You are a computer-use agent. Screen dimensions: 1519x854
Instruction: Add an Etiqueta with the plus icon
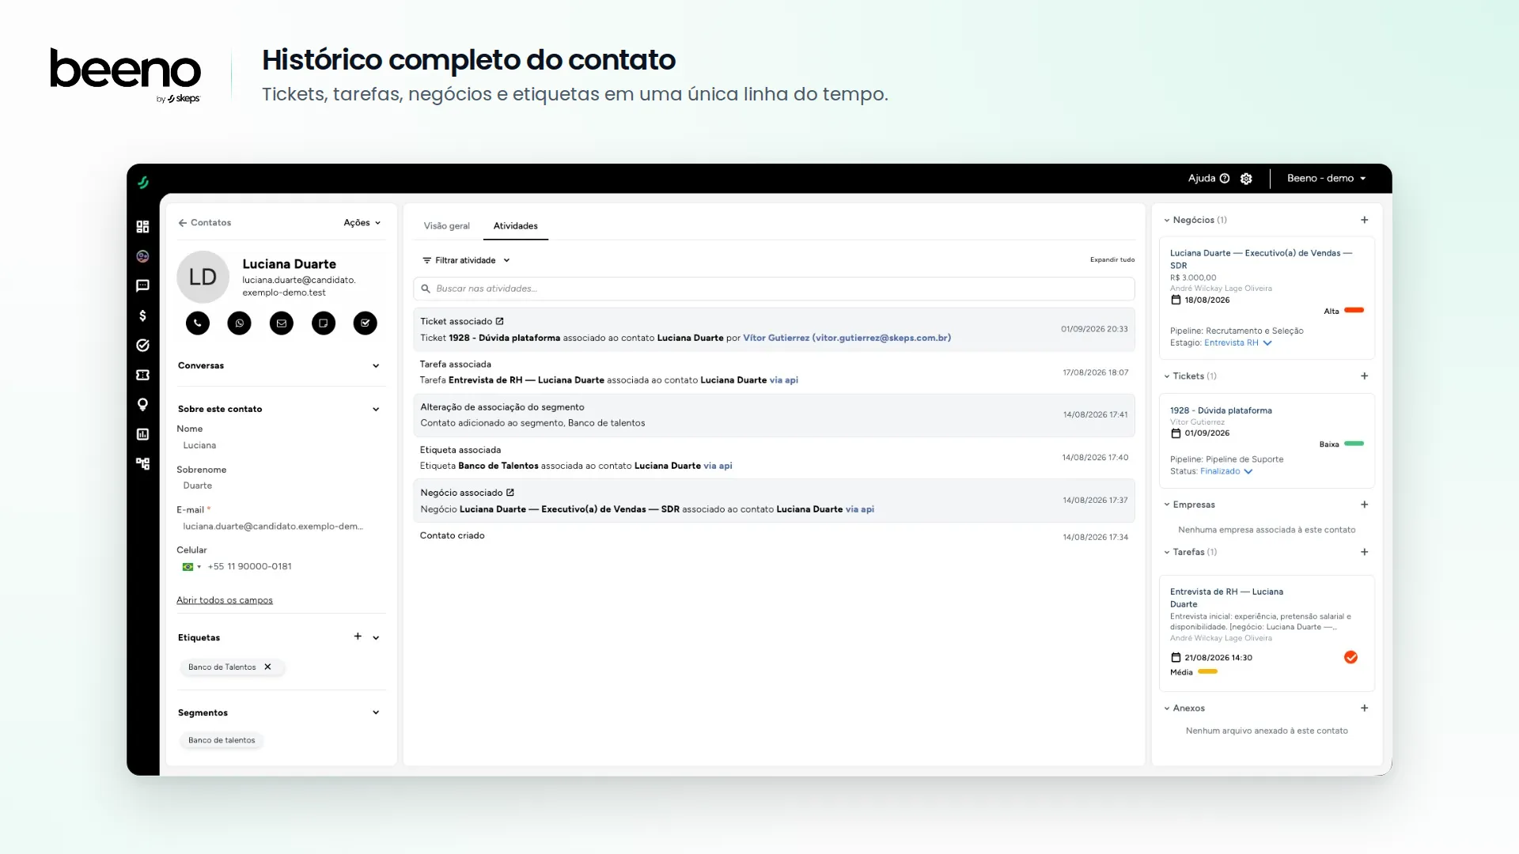point(358,637)
